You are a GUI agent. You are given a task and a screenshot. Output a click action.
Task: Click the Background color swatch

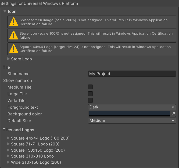[129, 114]
